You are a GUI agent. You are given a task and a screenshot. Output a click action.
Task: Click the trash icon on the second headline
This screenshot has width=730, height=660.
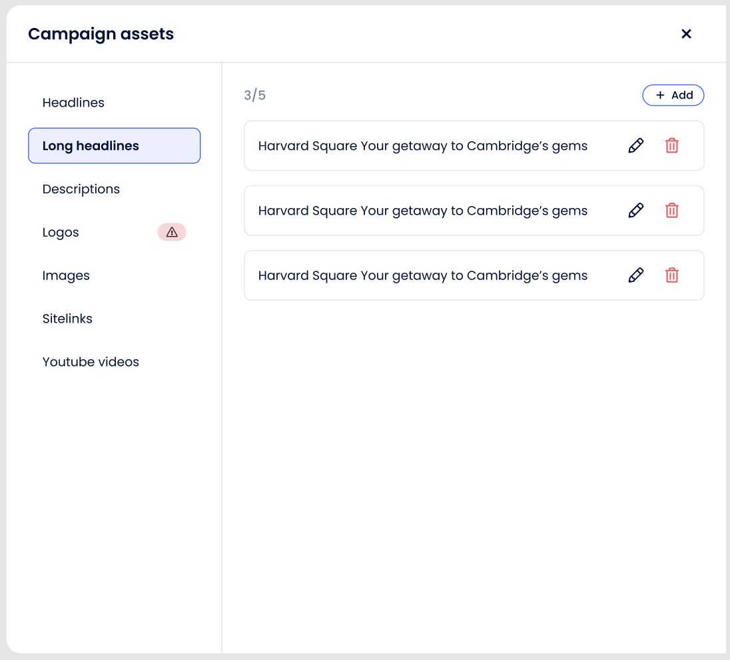coord(672,211)
